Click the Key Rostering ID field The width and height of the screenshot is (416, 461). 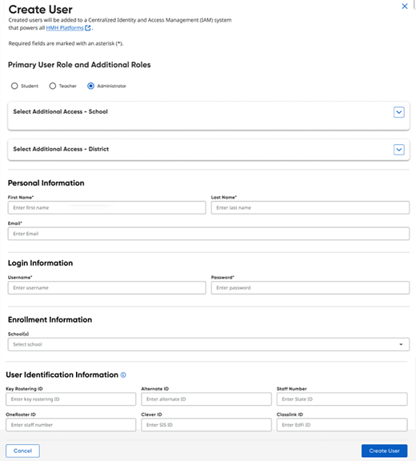tap(71, 399)
